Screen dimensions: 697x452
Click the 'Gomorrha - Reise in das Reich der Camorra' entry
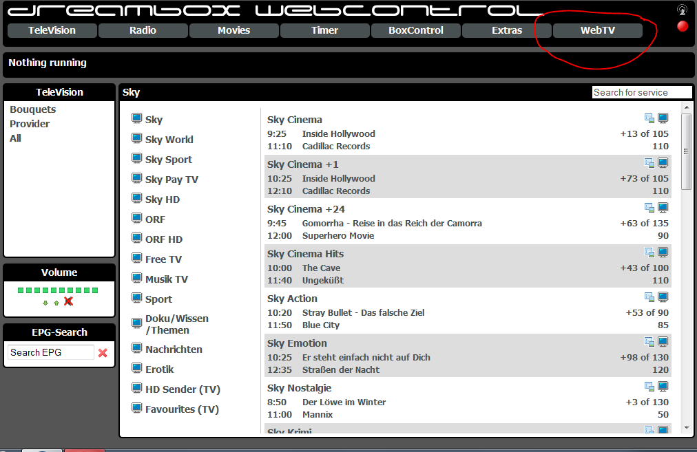[392, 224]
